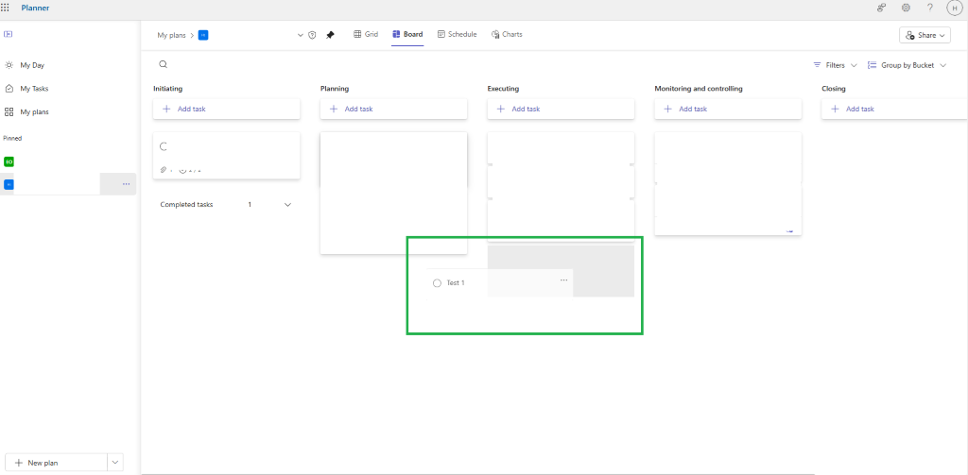
Task: Click the search magnifier icon
Action: 163,64
